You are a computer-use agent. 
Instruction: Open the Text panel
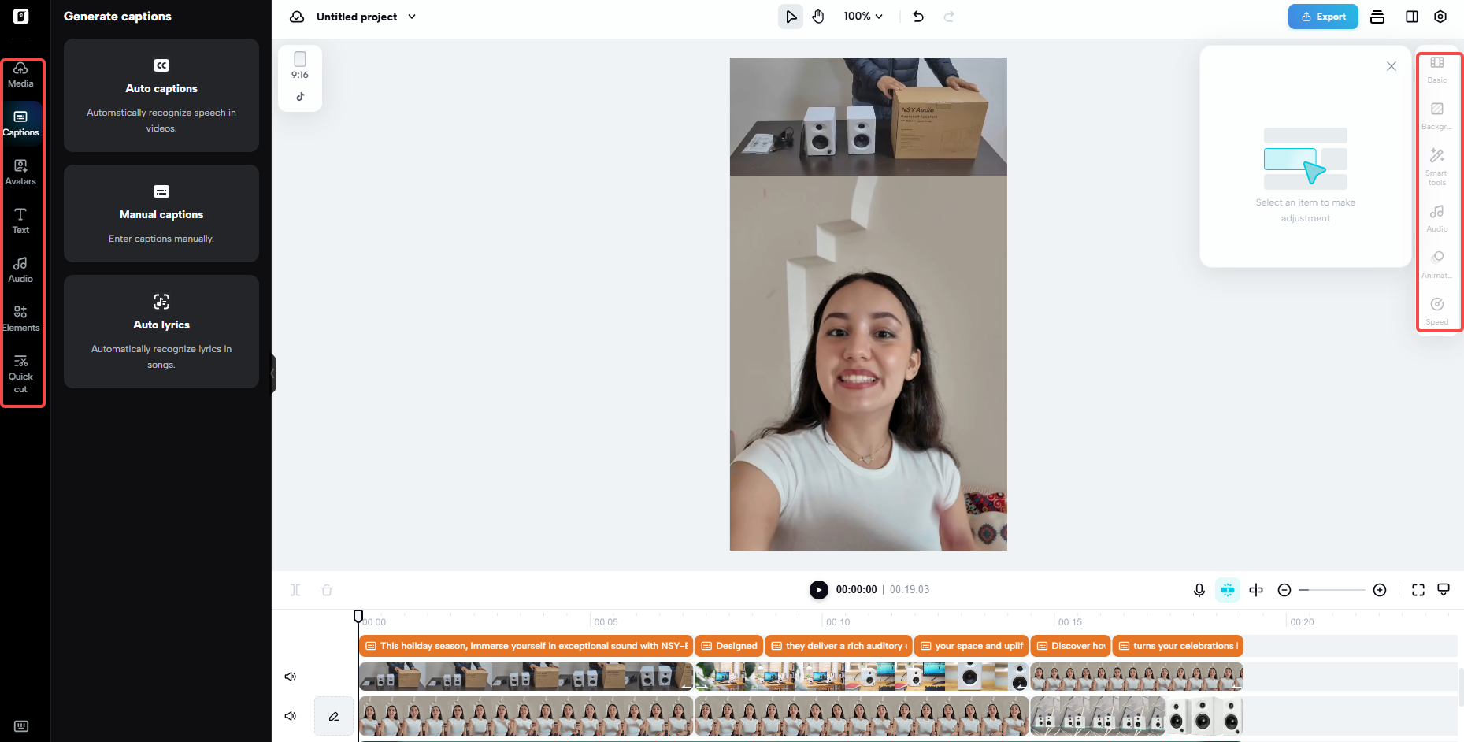pos(20,221)
